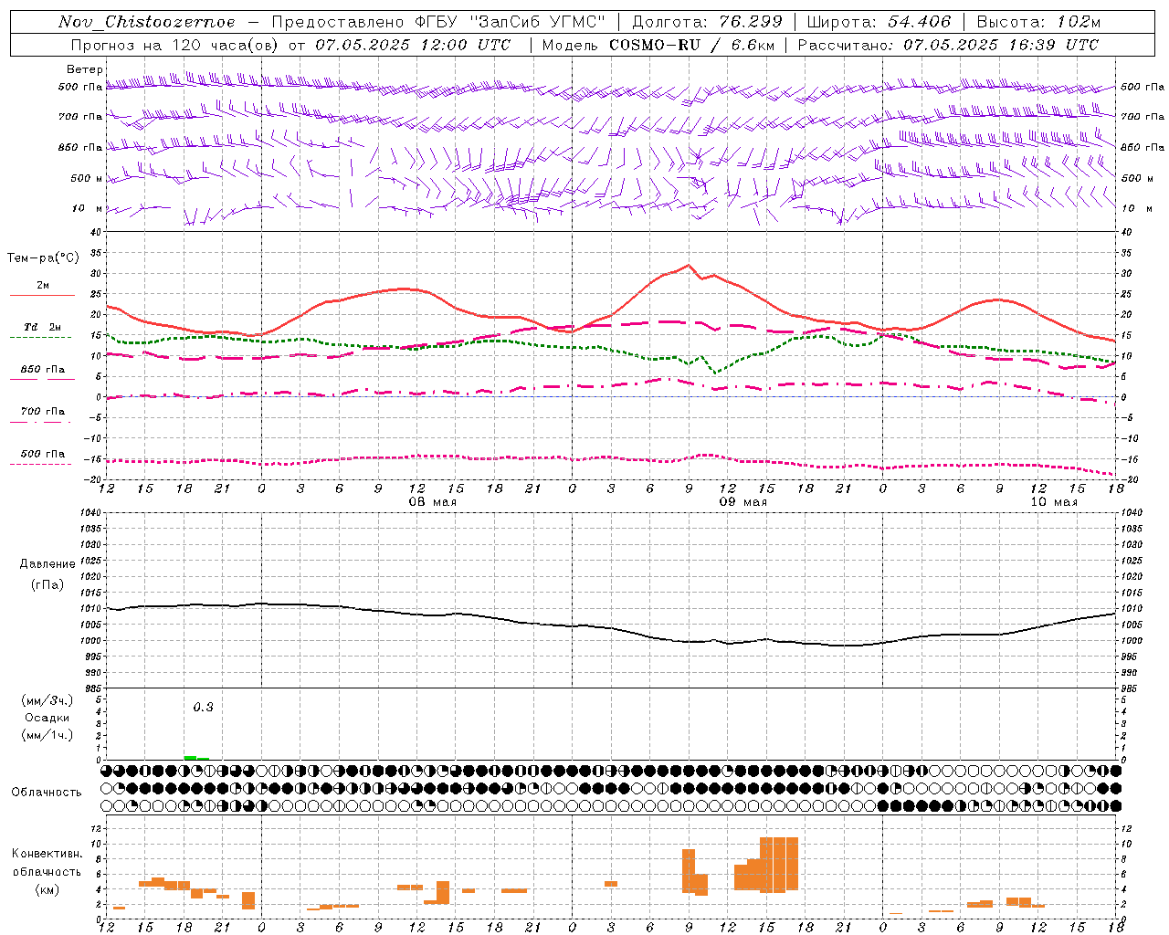Select '850 гПа' in the temperature legend

pos(43,370)
